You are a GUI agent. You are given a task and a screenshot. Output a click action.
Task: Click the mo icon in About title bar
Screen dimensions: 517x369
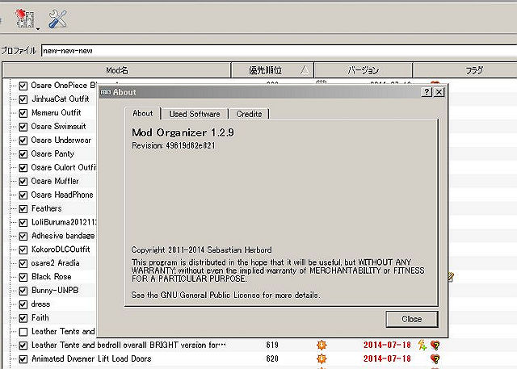click(106, 92)
